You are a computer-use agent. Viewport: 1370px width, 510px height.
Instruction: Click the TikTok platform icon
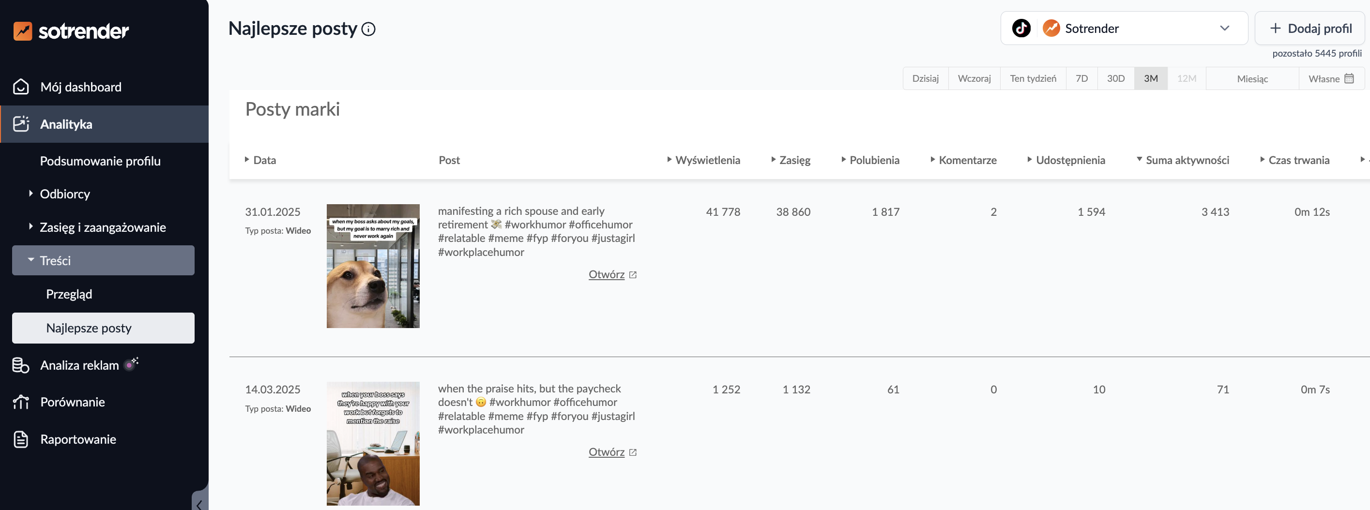(1020, 28)
